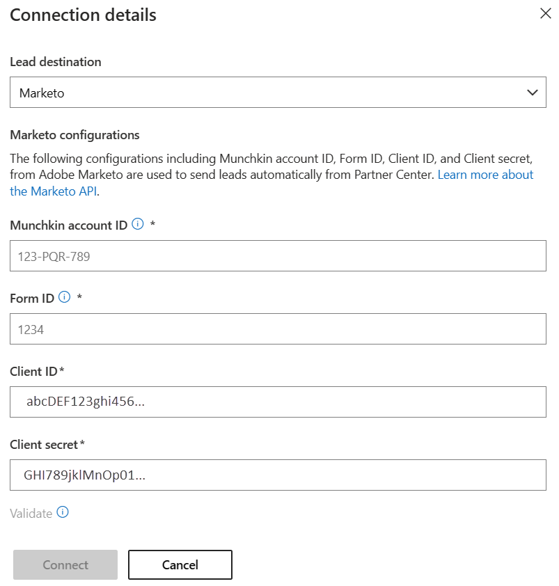
Task: Focus the Client secret input field
Action: click(x=278, y=475)
